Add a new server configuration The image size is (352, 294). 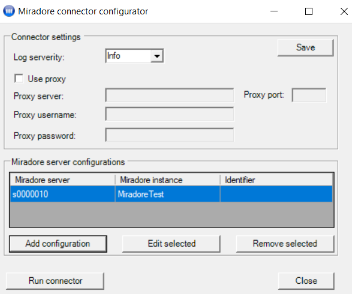(58, 244)
